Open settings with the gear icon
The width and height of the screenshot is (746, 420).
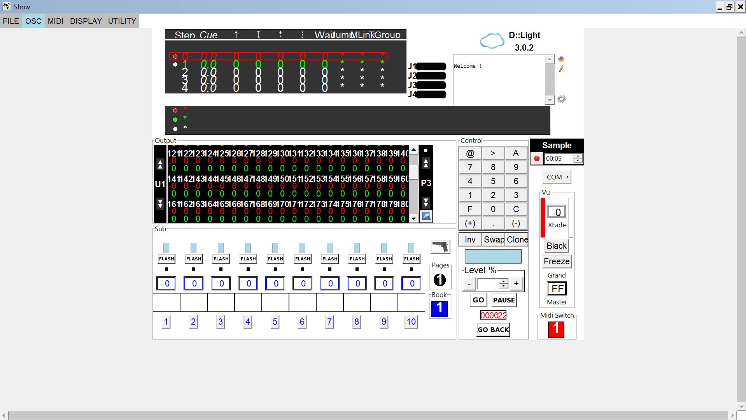(561, 99)
